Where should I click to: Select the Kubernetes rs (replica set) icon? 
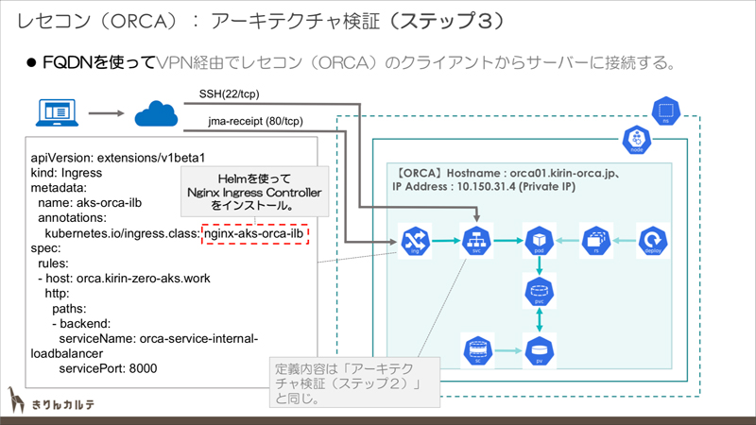[x=596, y=241]
